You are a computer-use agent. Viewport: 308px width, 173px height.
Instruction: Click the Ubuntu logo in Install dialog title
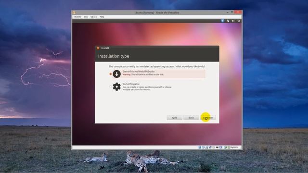click(98, 48)
